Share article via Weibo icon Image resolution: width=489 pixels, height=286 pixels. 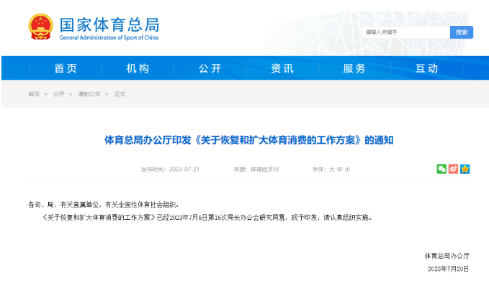[453, 169]
